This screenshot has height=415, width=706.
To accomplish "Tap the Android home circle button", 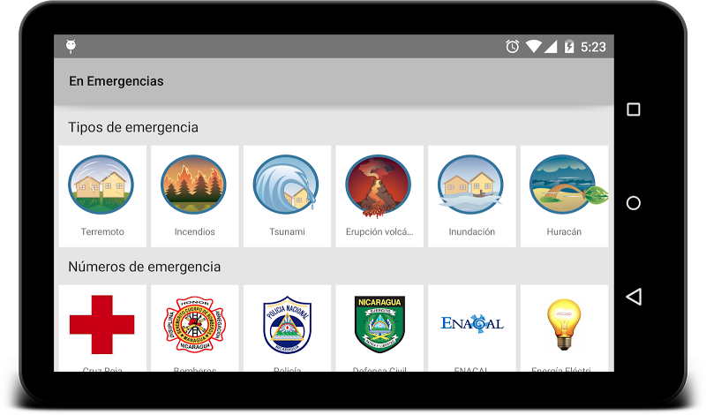I will coord(634,203).
